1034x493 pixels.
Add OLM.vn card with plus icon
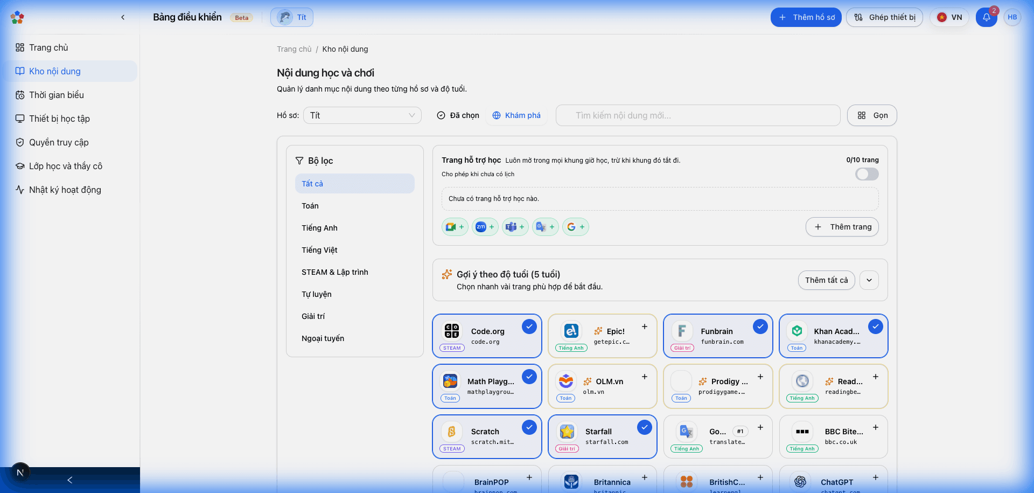pyautogui.click(x=645, y=377)
